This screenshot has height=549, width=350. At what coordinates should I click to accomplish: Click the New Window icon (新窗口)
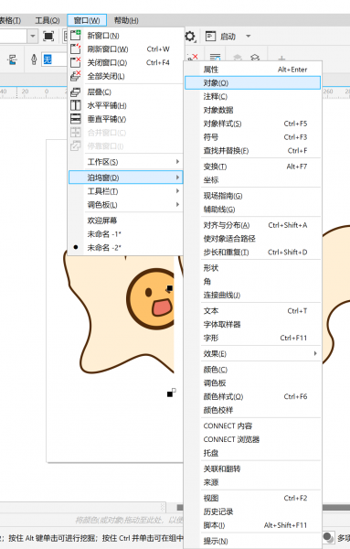[x=76, y=35]
